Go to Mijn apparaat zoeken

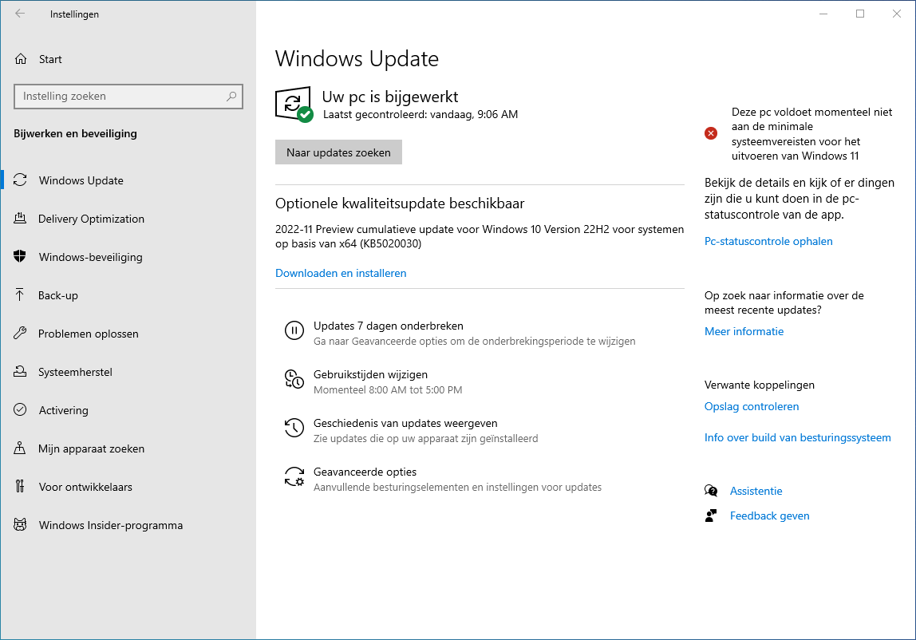[x=91, y=448]
